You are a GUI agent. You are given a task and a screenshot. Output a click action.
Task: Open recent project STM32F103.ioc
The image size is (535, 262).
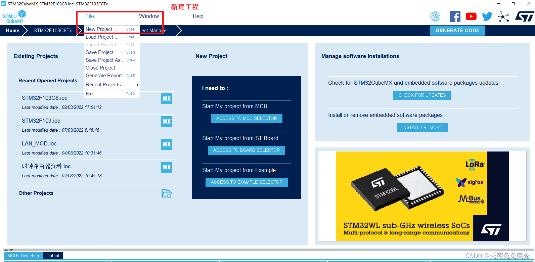coord(41,121)
